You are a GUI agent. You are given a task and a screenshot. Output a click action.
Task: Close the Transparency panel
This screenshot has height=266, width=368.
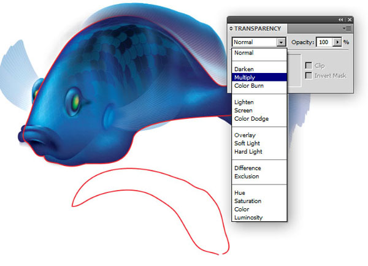[350, 20]
